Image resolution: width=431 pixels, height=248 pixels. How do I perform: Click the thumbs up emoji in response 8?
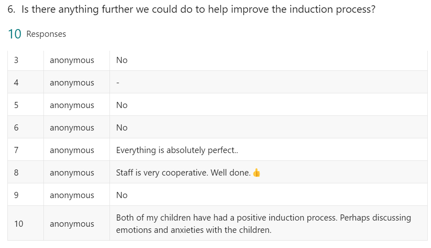[x=256, y=173]
